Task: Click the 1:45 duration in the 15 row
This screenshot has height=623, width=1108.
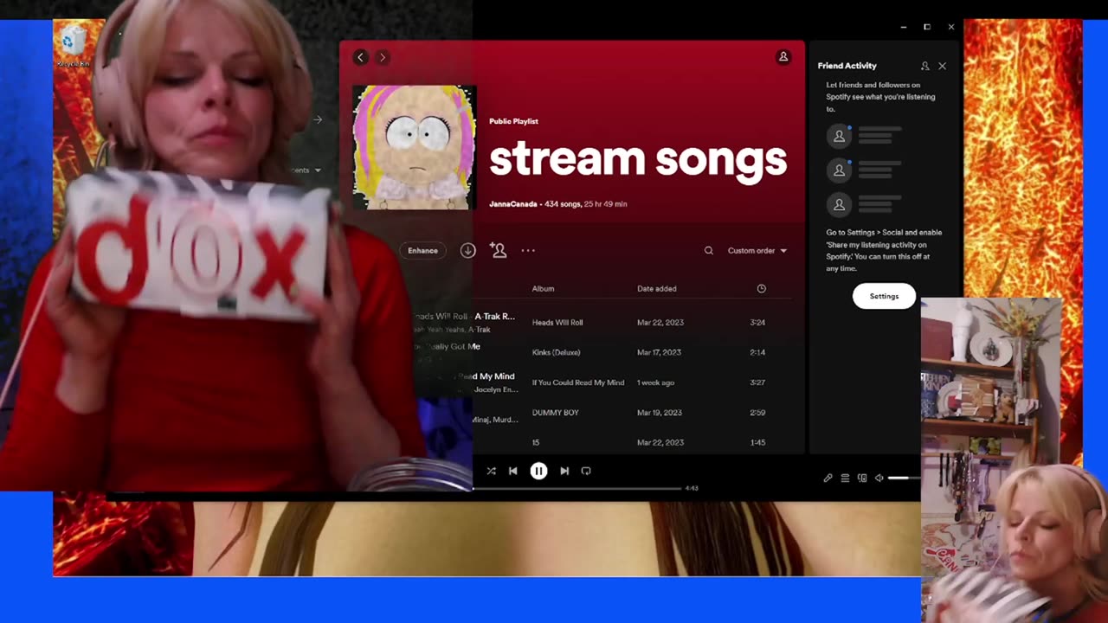Action: pos(757,443)
